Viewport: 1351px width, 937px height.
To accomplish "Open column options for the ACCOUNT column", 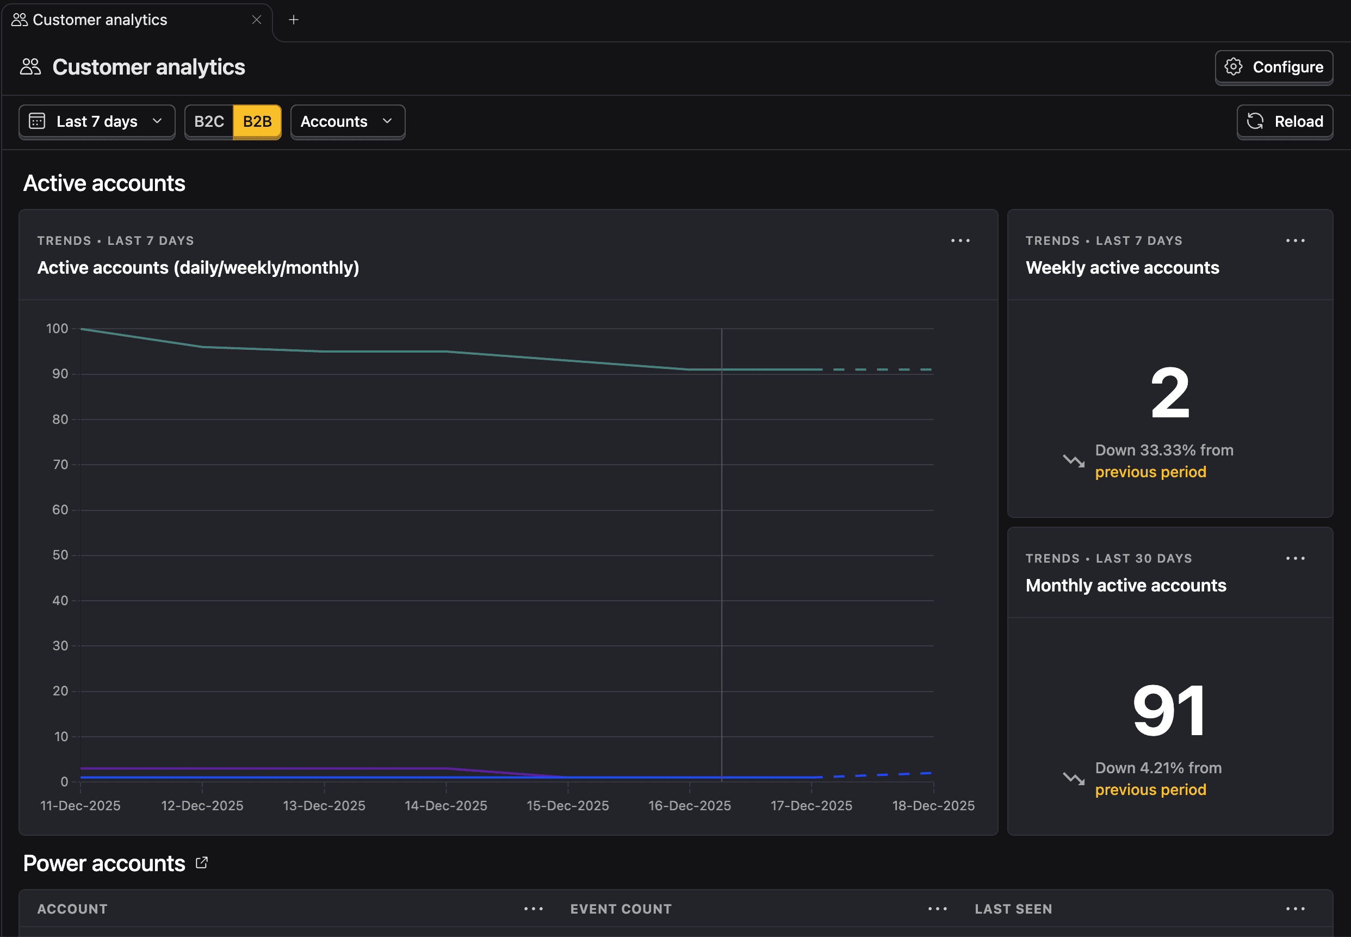I will pyautogui.click(x=533, y=908).
